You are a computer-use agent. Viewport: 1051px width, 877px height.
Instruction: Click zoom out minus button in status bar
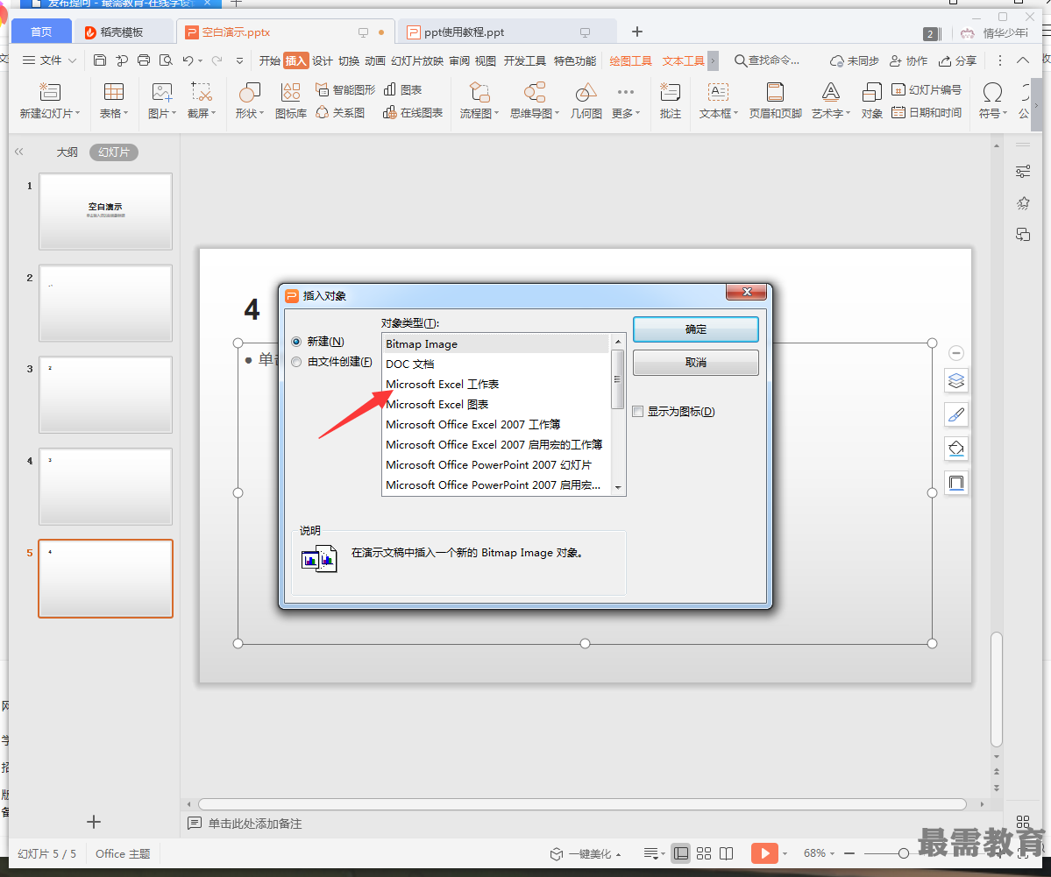pos(849,852)
